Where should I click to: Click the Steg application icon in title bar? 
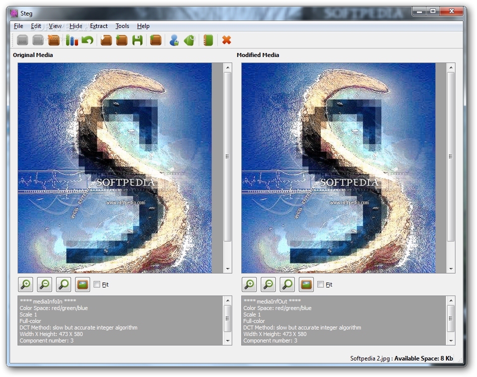pos(14,13)
